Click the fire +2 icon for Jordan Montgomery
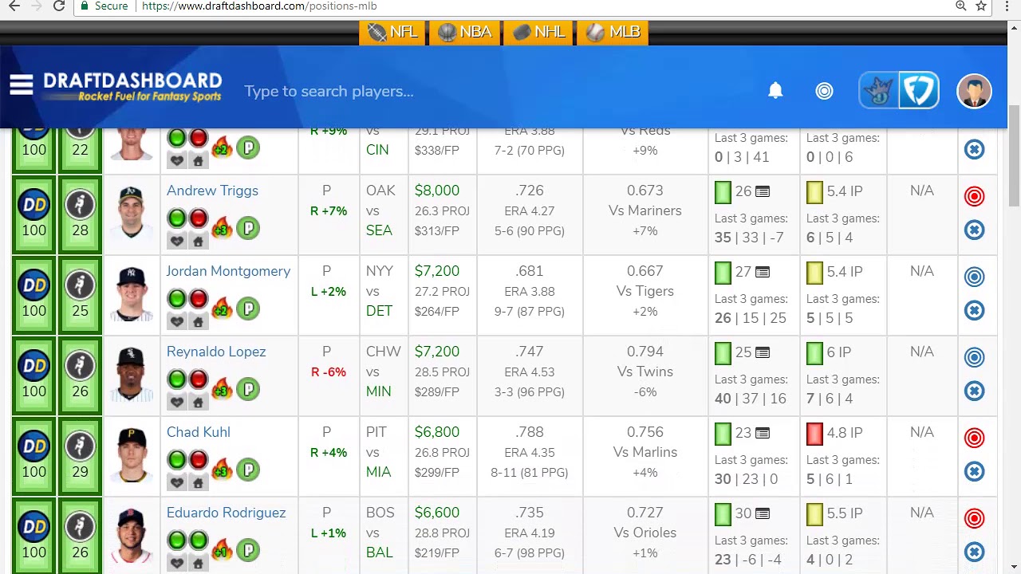This screenshot has height=574, width=1021. 223,309
